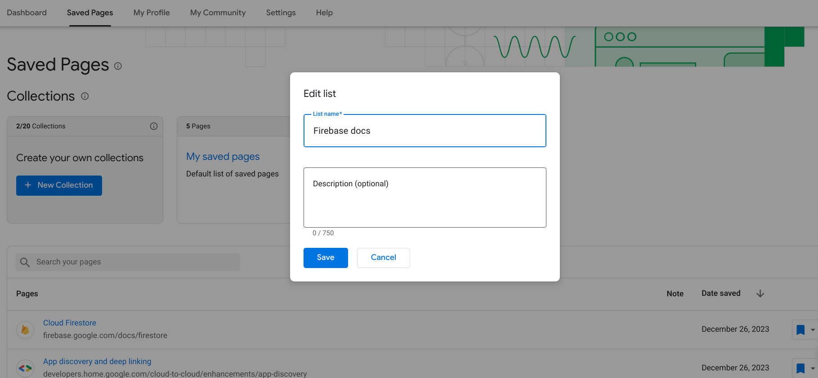Toggle bookmark for App discovery row
This screenshot has height=378, width=818.
point(800,368)
